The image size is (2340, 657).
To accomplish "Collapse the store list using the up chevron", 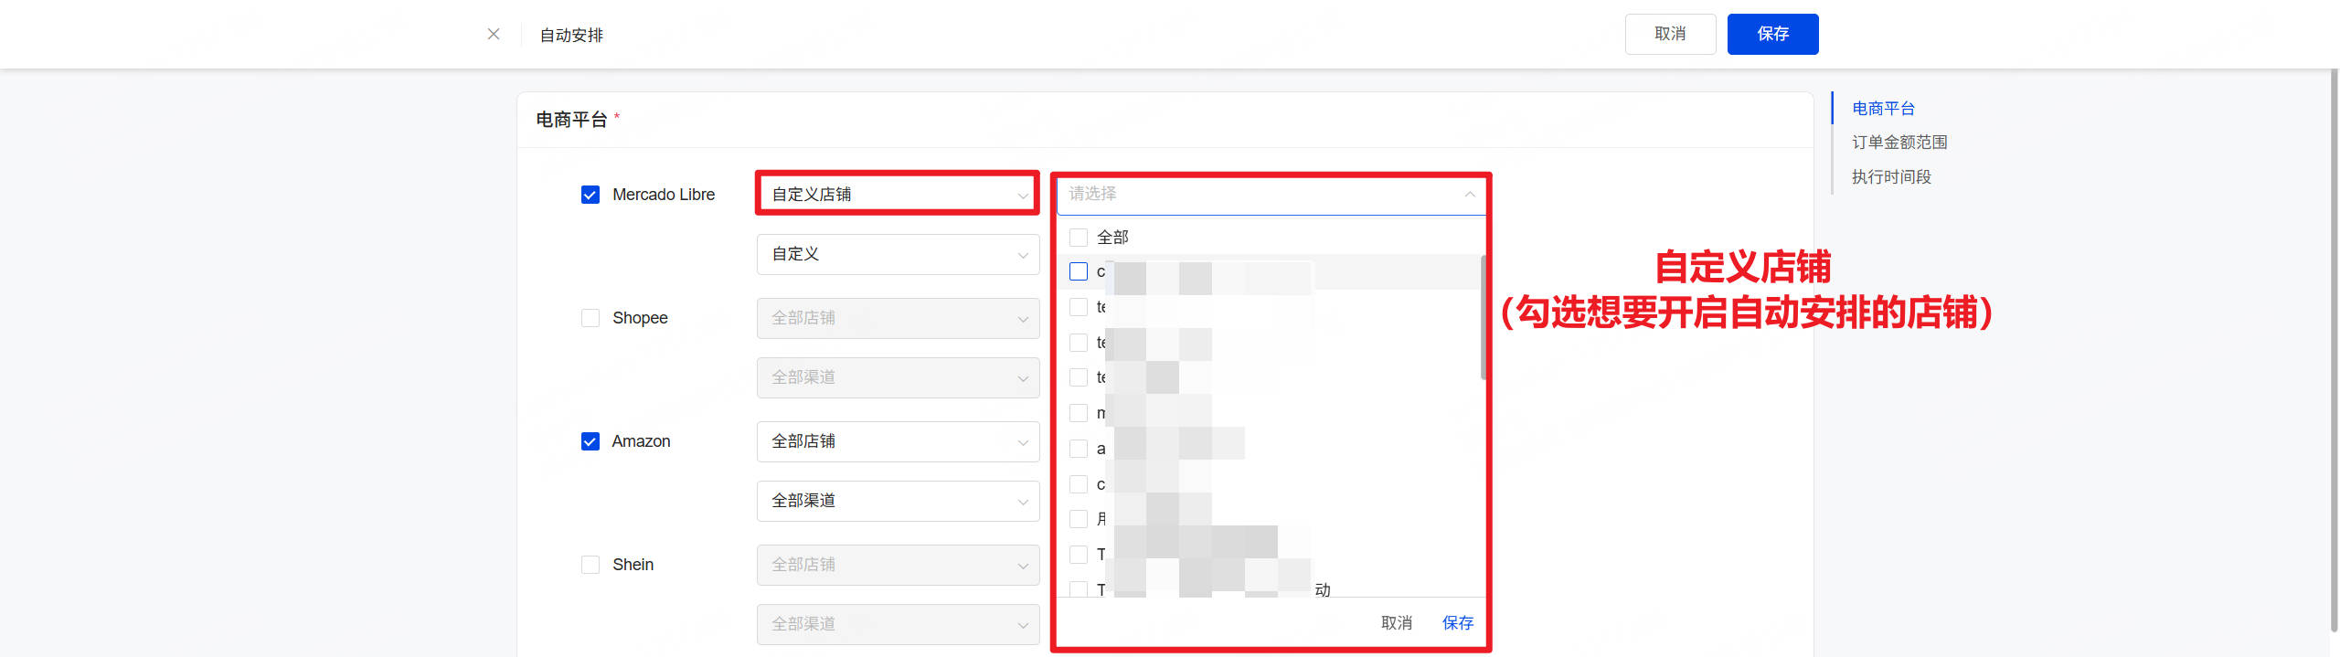I will click(x=1469, y=194).
